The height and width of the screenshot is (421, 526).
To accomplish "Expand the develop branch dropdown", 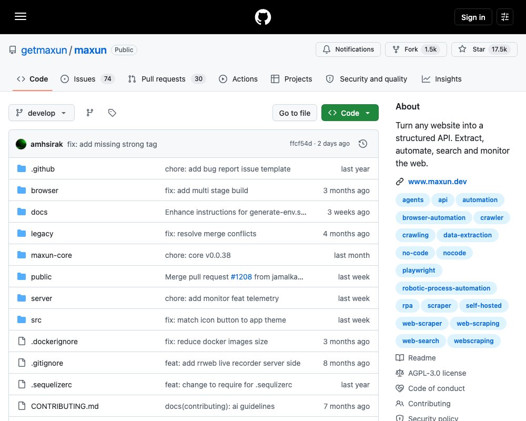I will point(41,113).
